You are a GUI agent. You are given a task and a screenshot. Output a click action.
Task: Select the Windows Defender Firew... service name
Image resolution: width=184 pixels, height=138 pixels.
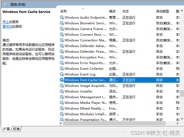[85, 51]
